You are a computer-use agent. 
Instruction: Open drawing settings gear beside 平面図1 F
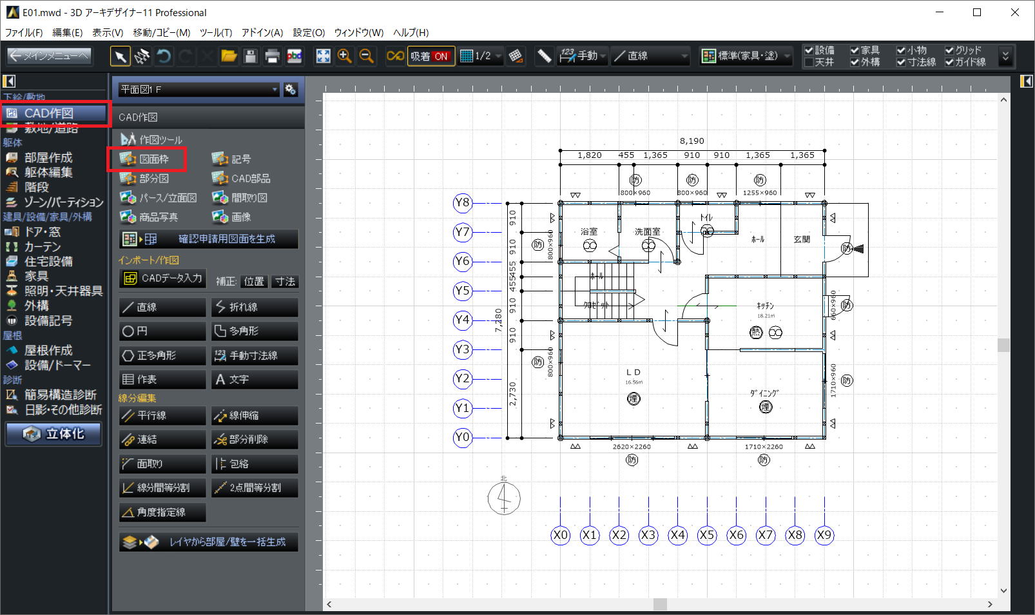(291, 90)
